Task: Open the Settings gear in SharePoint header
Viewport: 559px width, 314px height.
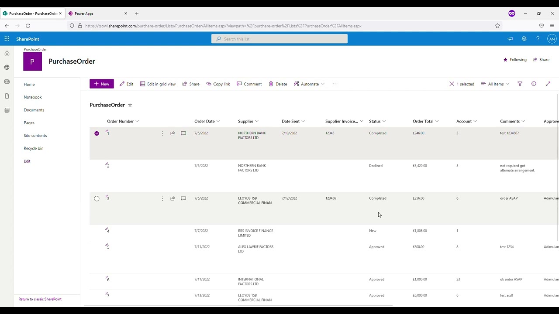Action: pos(524,39)
